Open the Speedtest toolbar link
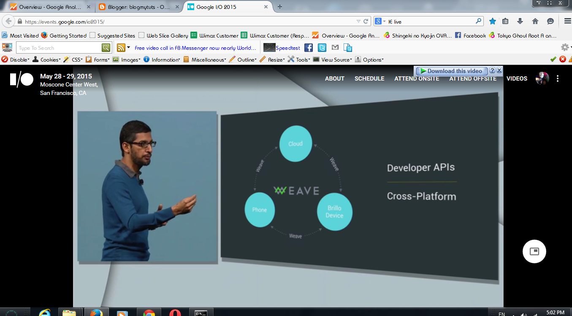Viewport: 572px width, 316px height. coord(282,48)
